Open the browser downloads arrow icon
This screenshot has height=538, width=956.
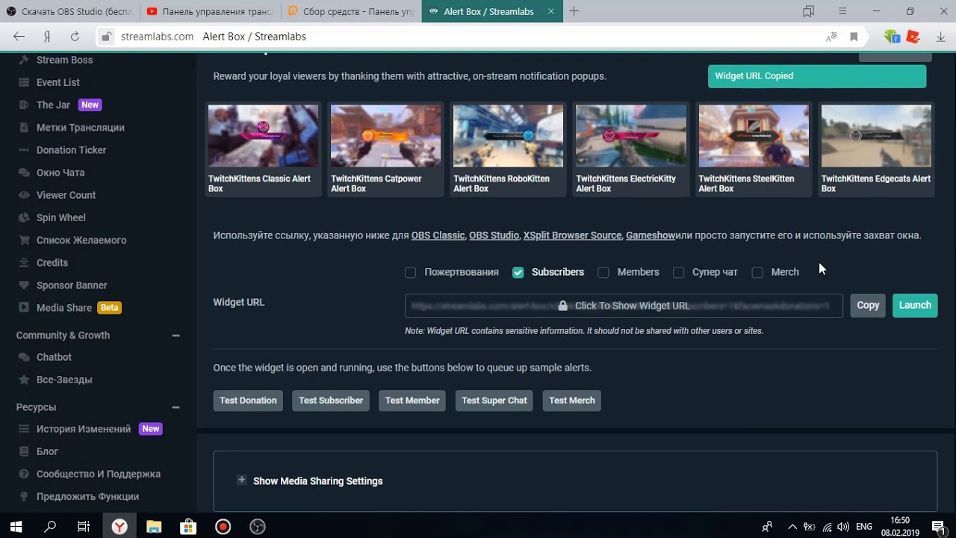939,37
